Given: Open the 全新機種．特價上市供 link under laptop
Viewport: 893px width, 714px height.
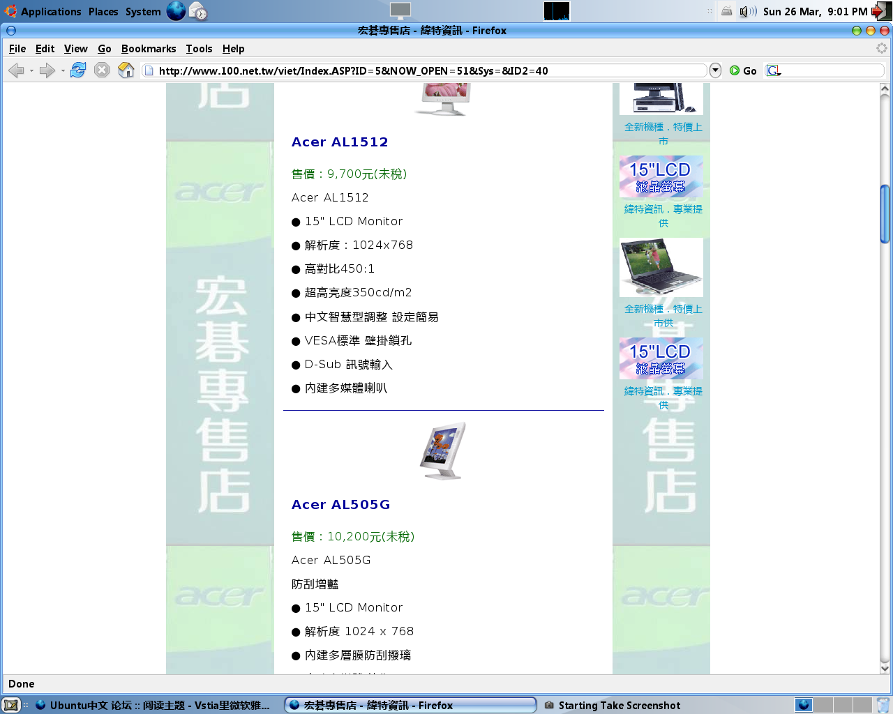Looking at the screenshot, I should click(x=663, y=316).
